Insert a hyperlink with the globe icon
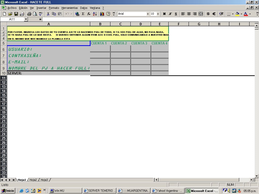 pos(77,14)
